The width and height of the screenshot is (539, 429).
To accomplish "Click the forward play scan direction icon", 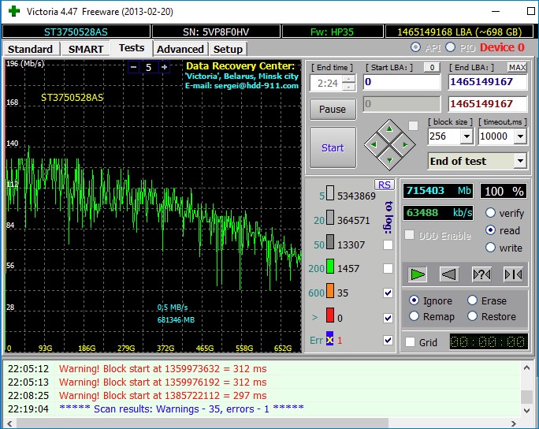I will [418, 274].
